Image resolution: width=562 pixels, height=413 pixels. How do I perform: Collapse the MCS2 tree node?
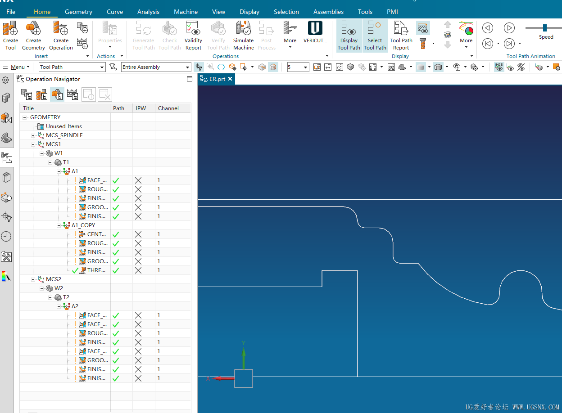tap(33, 279)
